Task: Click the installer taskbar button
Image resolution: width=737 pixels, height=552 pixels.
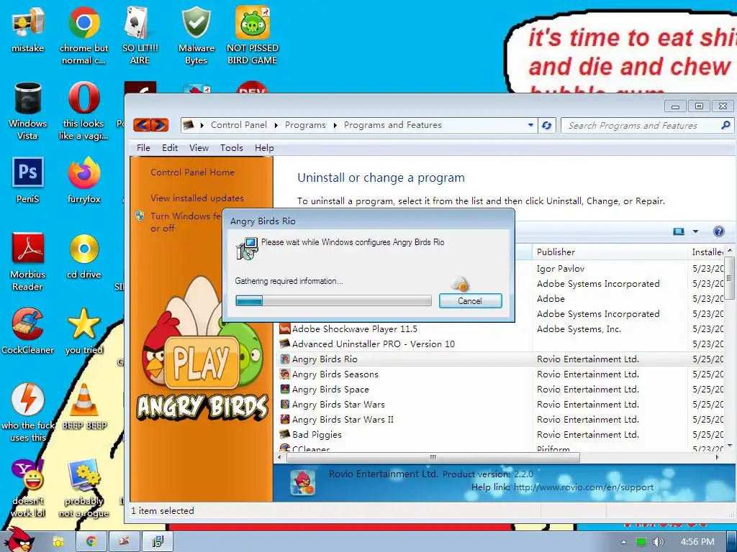Action: (x=158, y=542)
